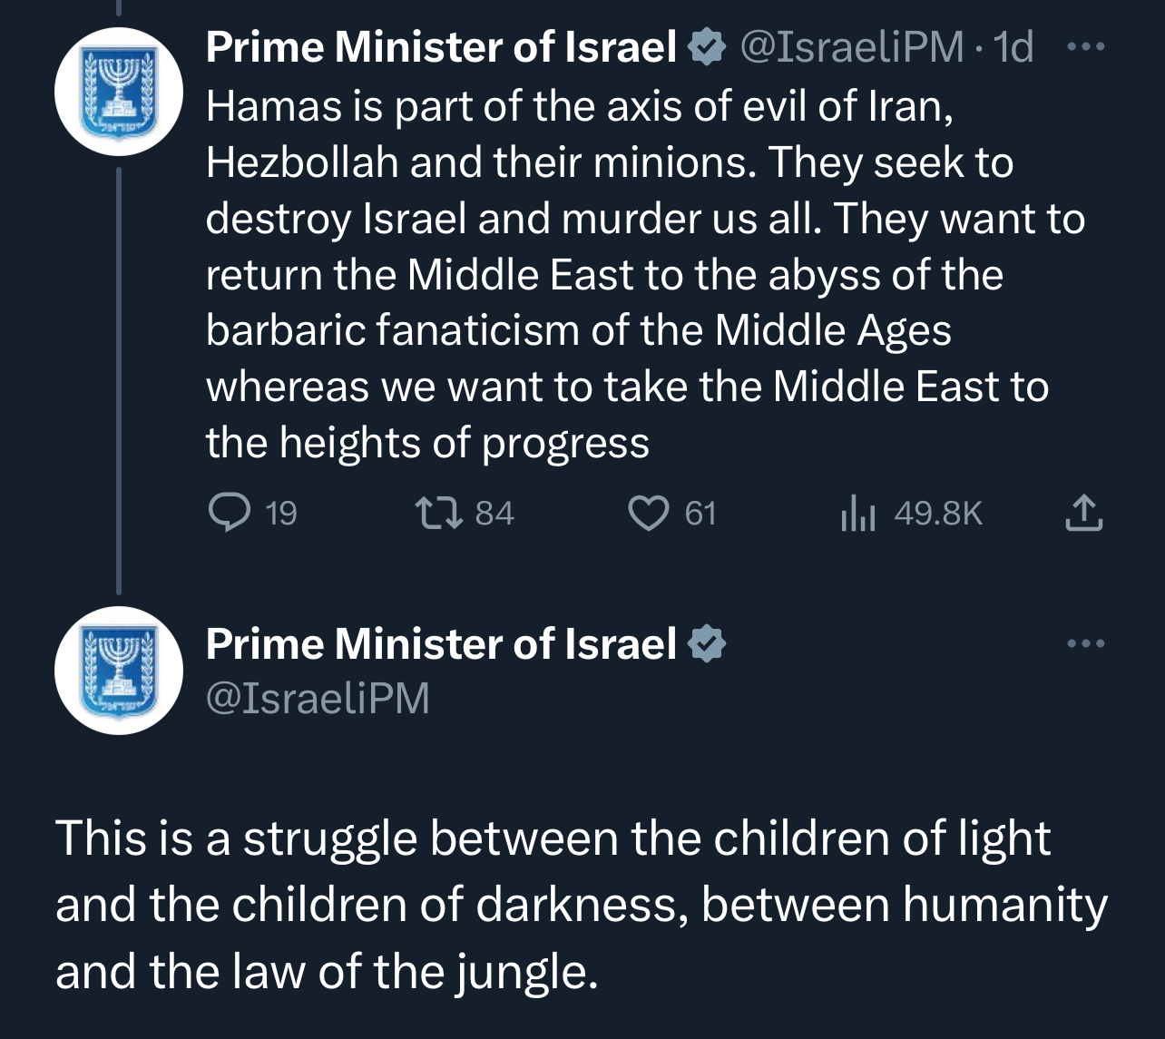Click the verified badge in the first tweet
Viewport: 1165px width, 1039px height.
tap(708, 47)
